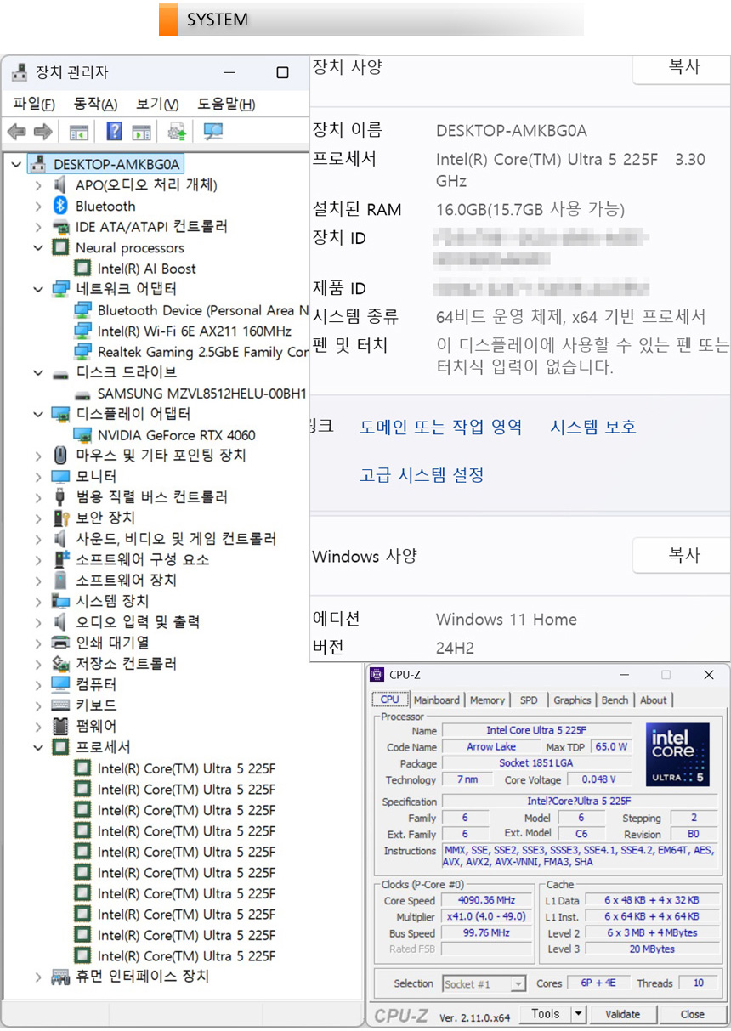Screen dimensions: 731x1031
Task: Open the 고급 시스템 설정 link
Action: [x=422, y=475]
